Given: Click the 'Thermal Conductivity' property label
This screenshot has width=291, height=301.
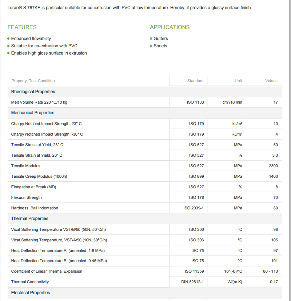Looking at the screenshot, I should (30, 282).
